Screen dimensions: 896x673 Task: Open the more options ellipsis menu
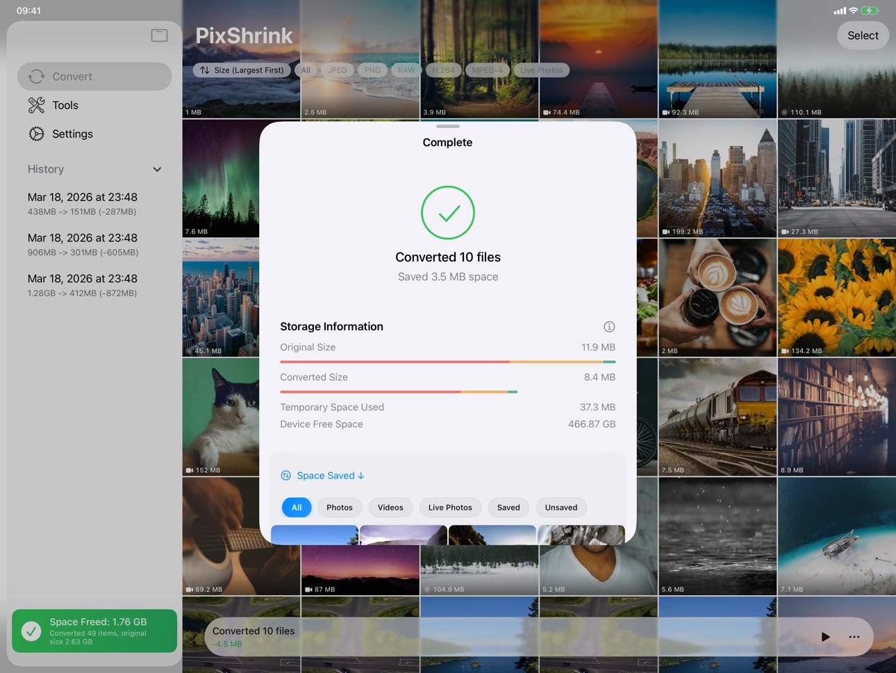(854, 636)
